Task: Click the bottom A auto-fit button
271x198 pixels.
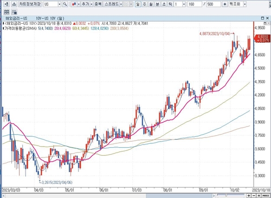Action: coord(259,195)
